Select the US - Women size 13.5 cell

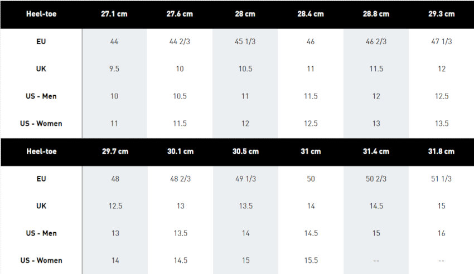441,124
